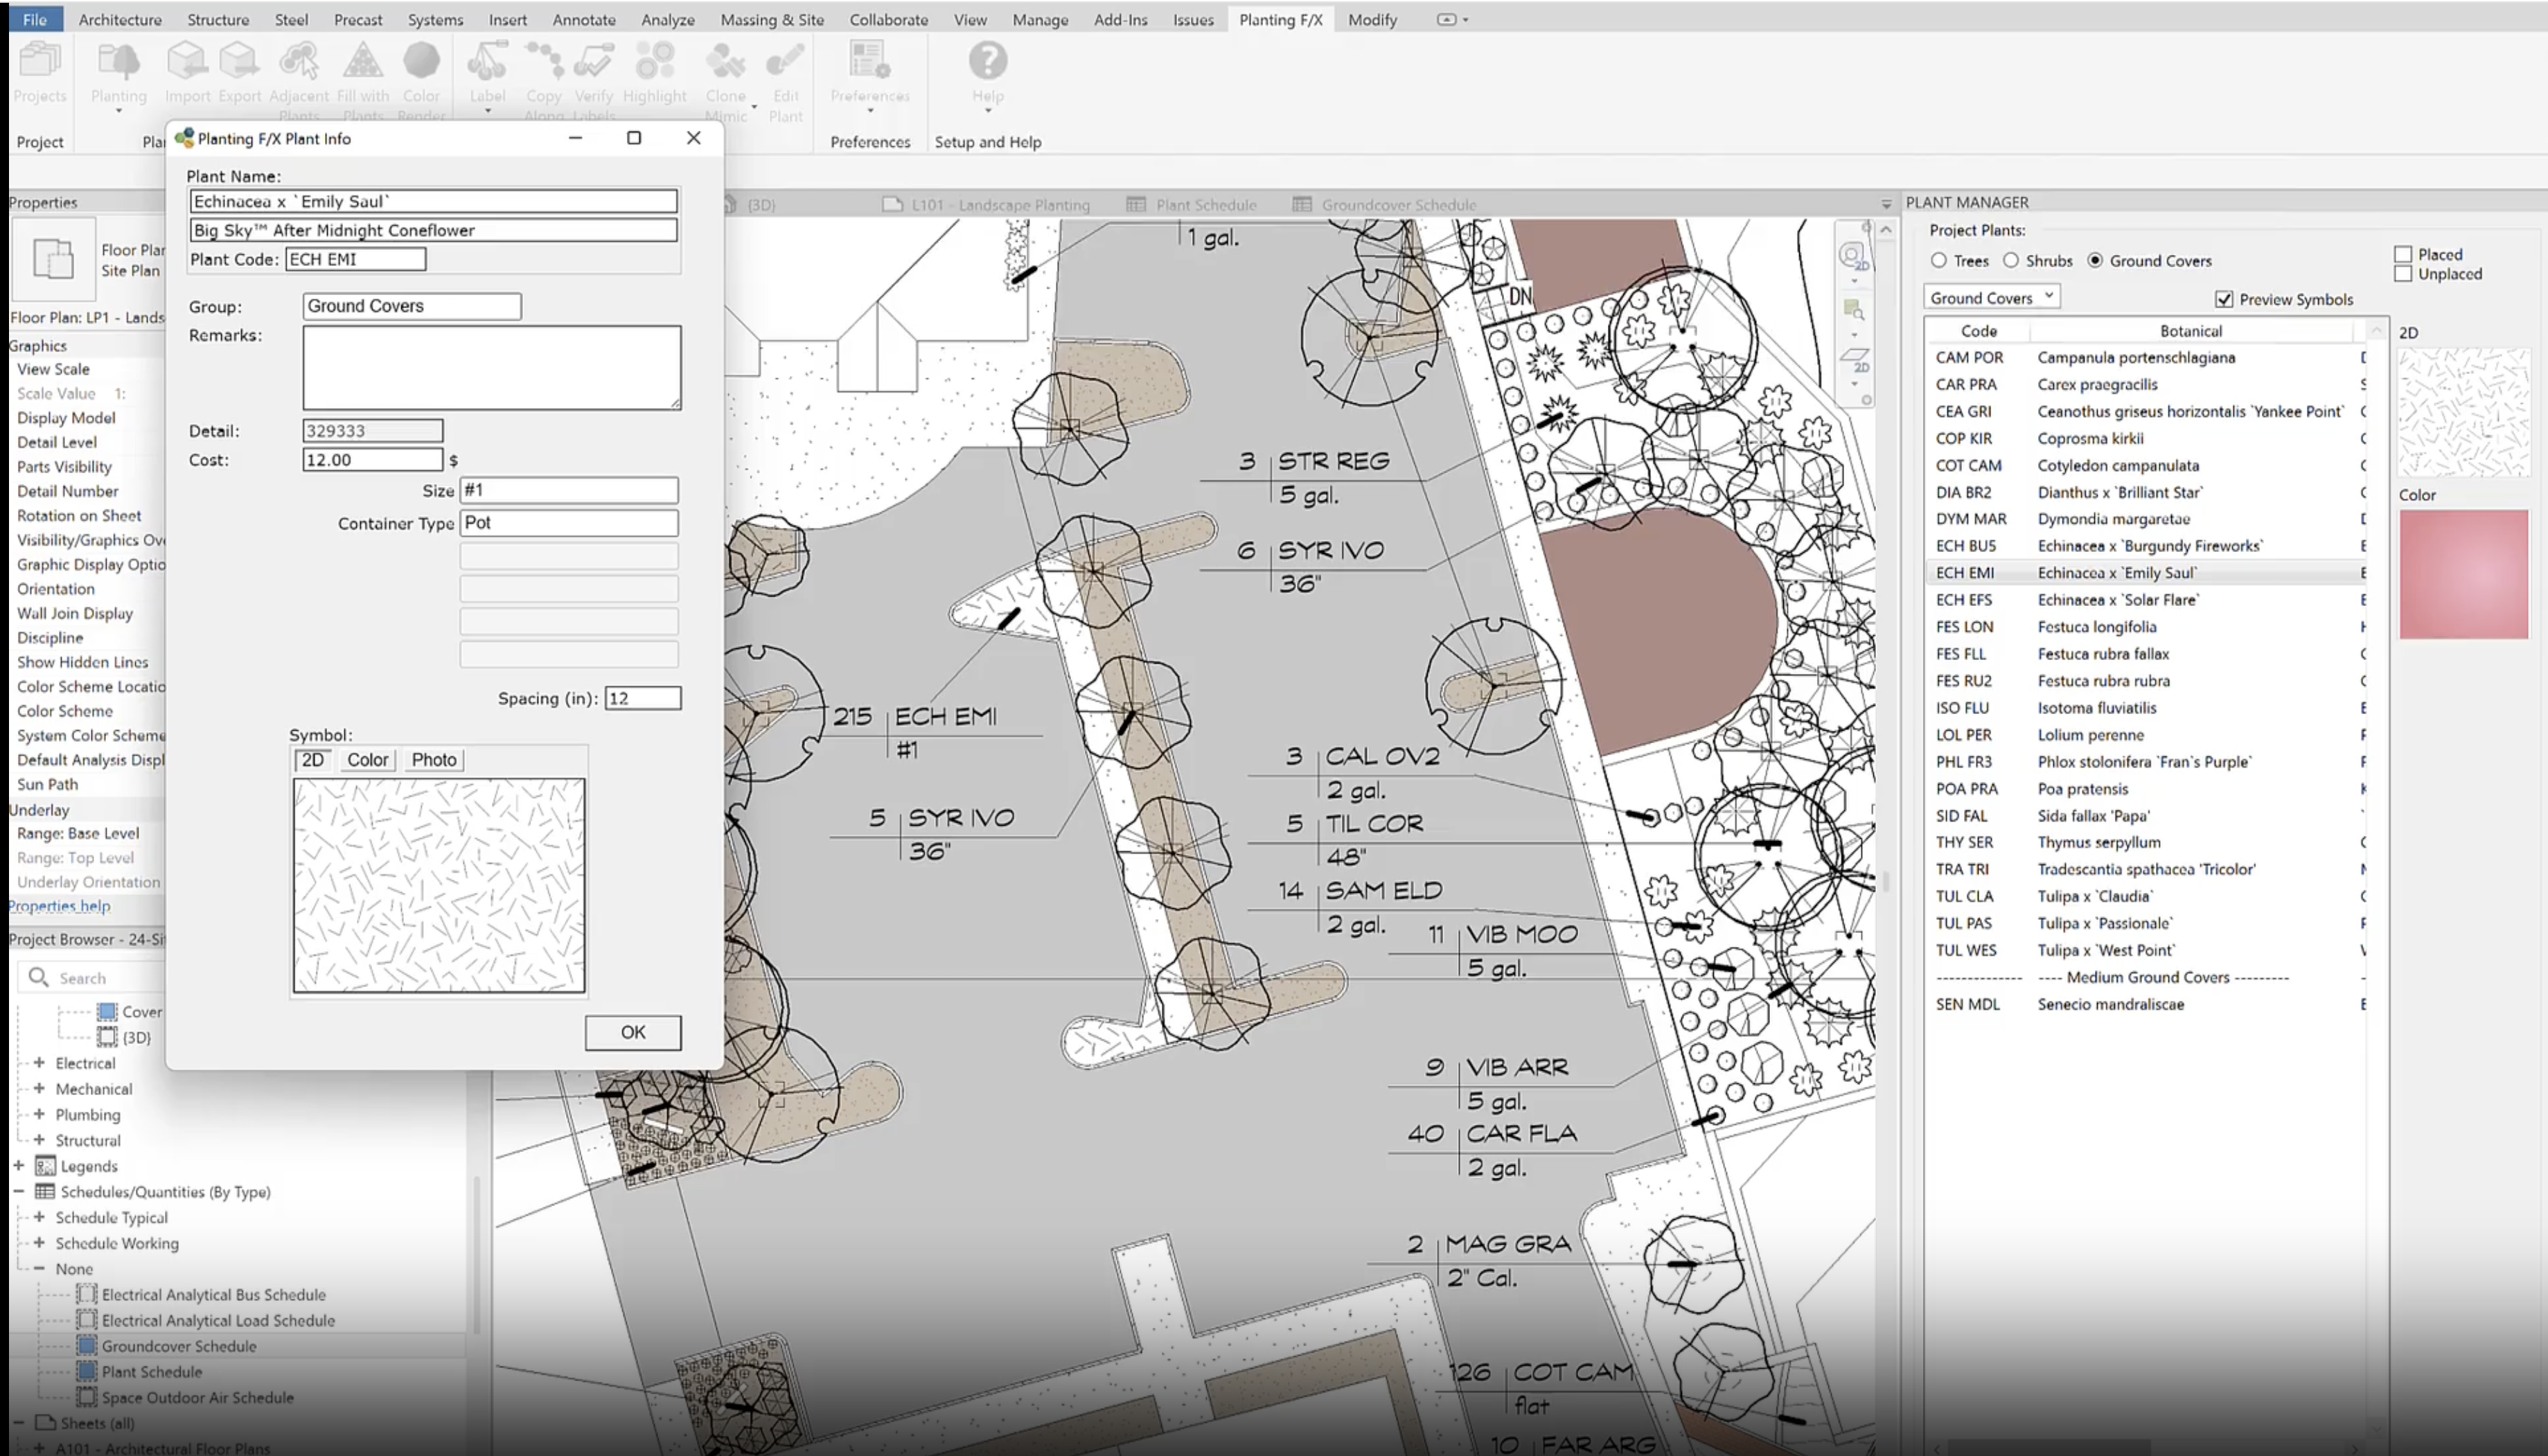The width and height of the screenshot is (2548, 1456).
Task: Open the view tabs overflow dropdown arrow
Action: pos(1886,204)
